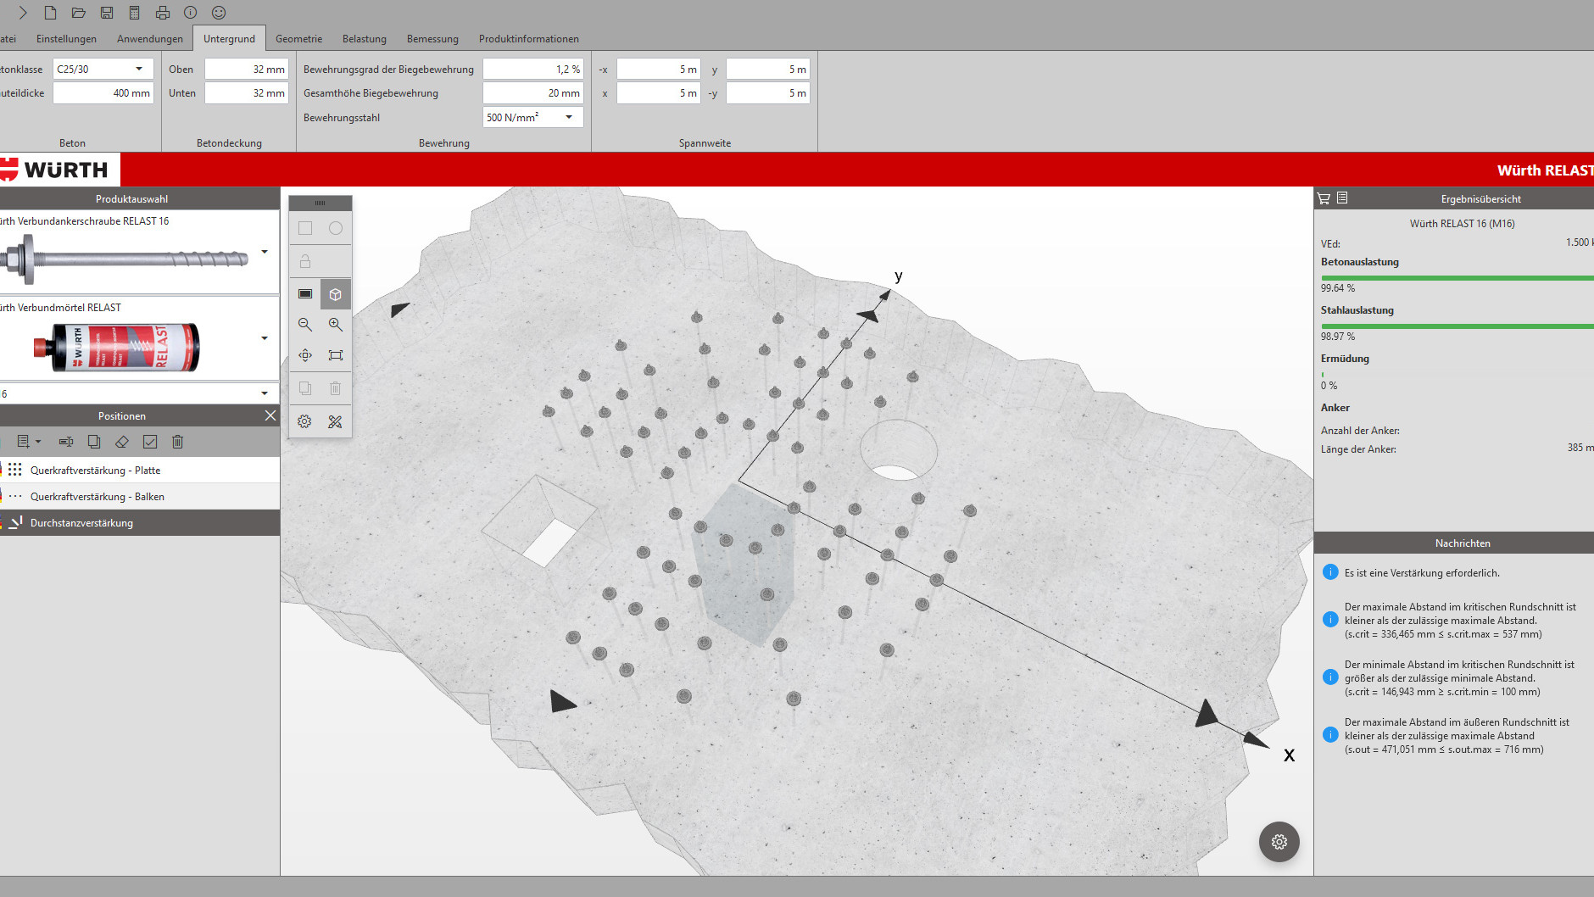The height and width of the screenshot is (897, 1594).
Task: Open the calculator icon in the top toolbar
Action: [134, 13]
